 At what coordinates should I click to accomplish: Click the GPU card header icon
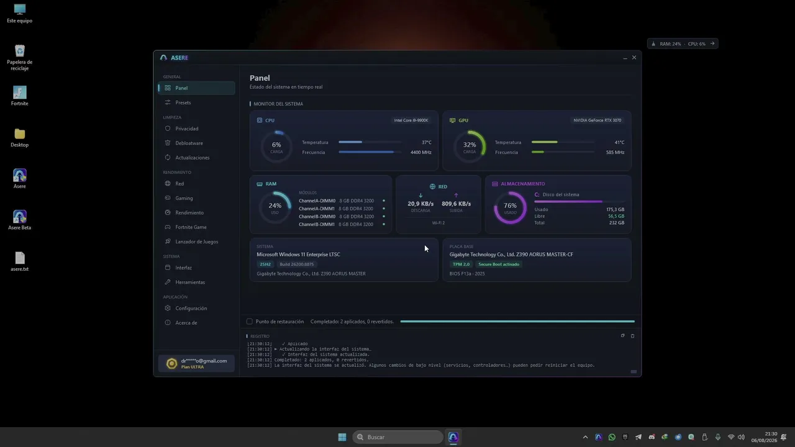452,120
